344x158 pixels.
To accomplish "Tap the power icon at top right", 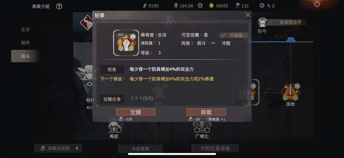I will tap(317, 4).
